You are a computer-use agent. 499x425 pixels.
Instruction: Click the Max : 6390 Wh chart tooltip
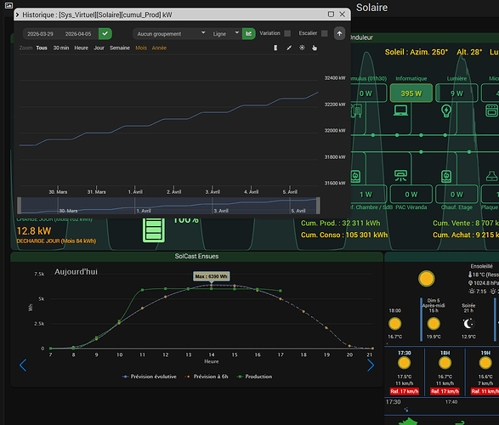212,276
